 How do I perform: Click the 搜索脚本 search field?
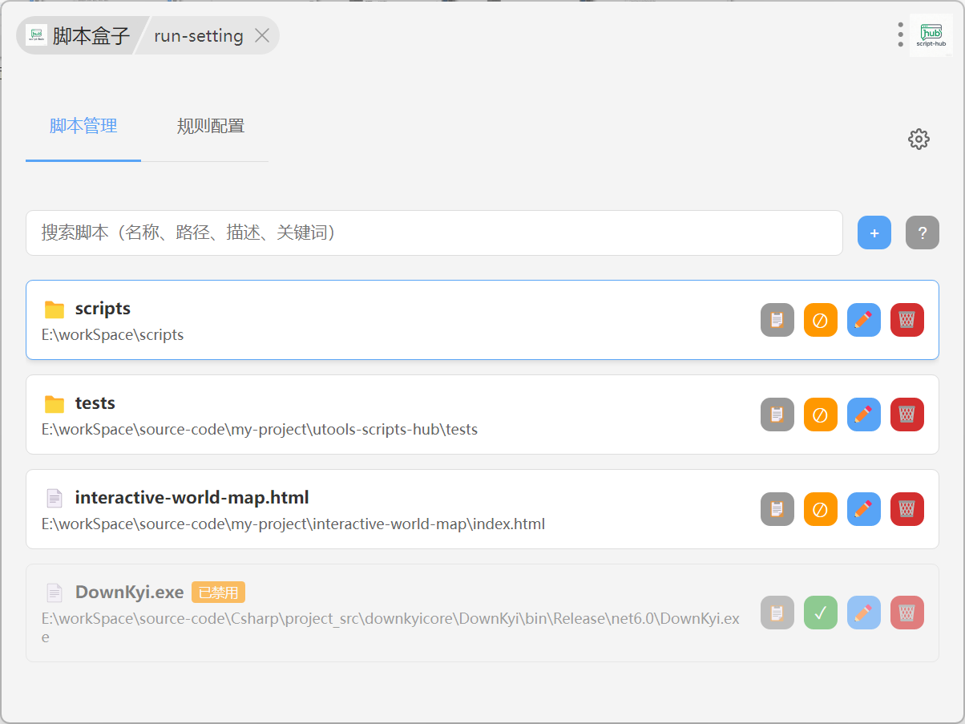(434, 233)
